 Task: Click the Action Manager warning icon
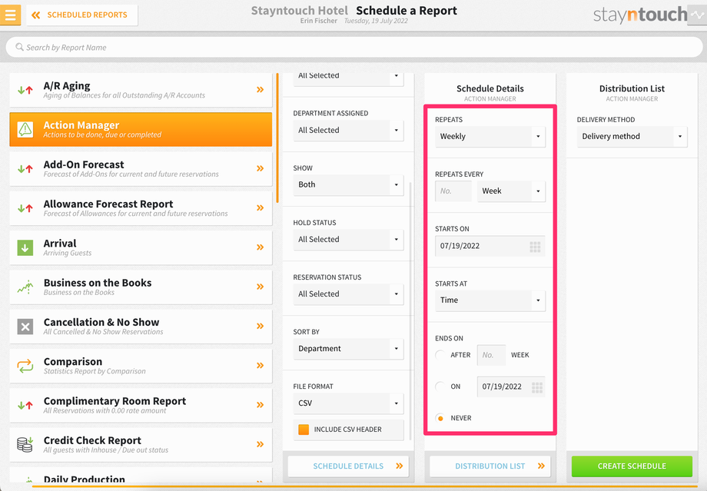(25, 129)
